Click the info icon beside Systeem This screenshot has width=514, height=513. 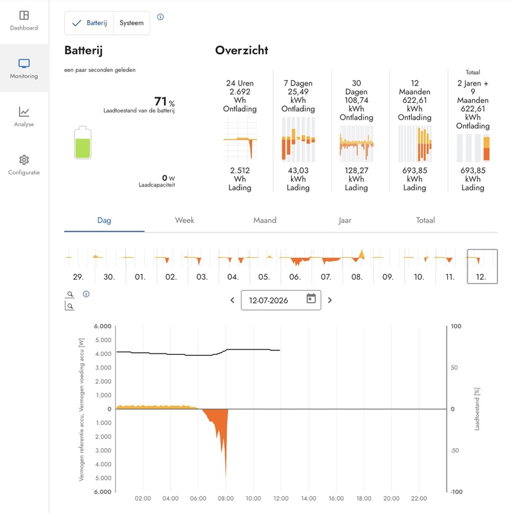(160, 17)
